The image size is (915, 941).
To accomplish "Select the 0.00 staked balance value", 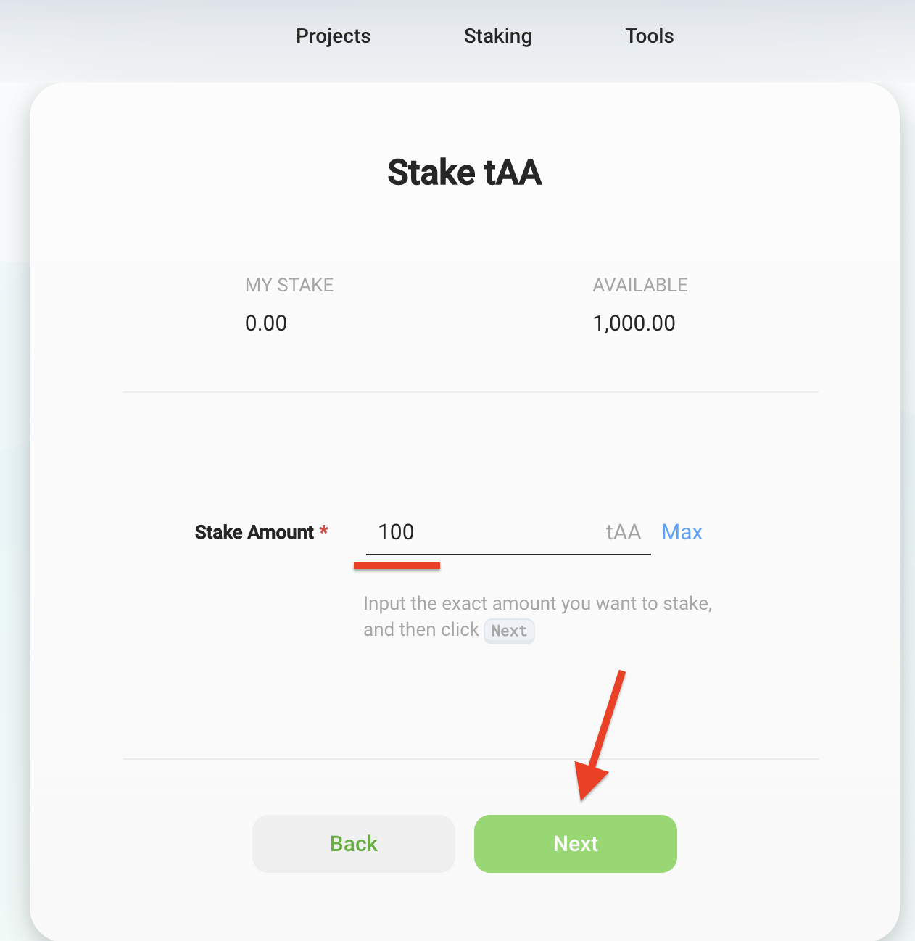I will (266, 323).
